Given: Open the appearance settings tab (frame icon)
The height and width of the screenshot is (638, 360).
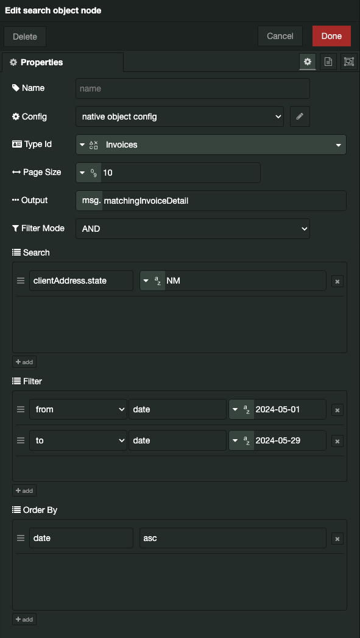Looking at the screenshot, I should pyautogui.click(x=349, y=62).
